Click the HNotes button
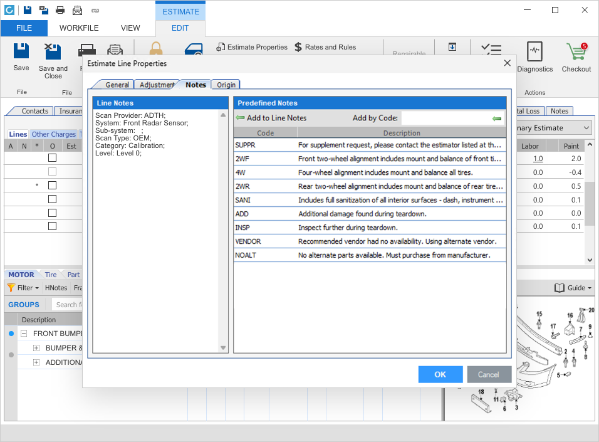The height and width of the screenshot is (442, 599). (56, 288)
